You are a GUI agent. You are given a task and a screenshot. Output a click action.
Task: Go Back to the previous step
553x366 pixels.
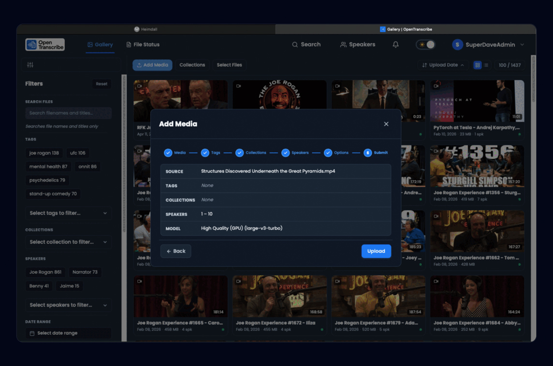pos(176,251)
